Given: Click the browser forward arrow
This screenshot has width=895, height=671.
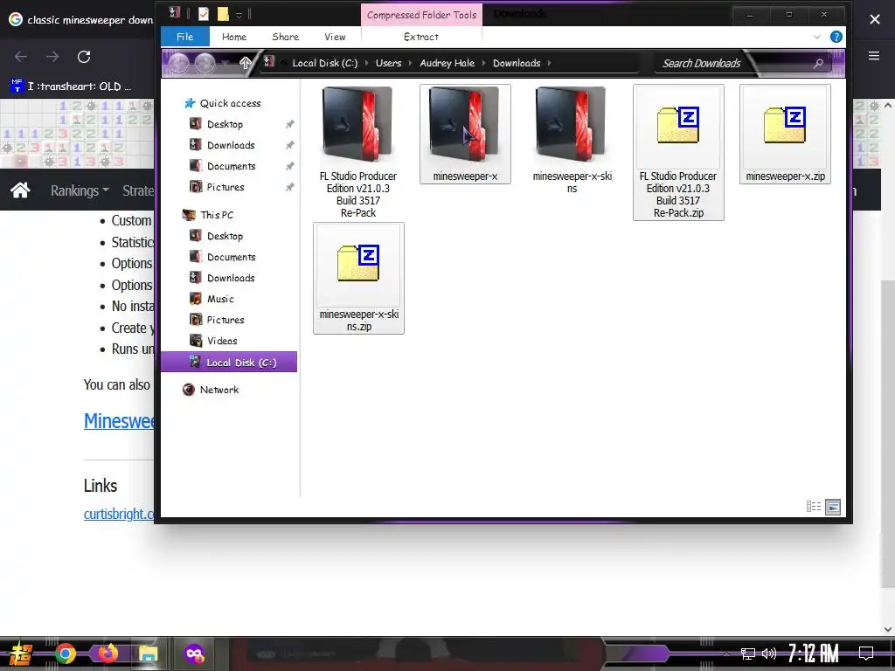Looking at the screenshot, I should pyautogui.click(x=52, y=57).
